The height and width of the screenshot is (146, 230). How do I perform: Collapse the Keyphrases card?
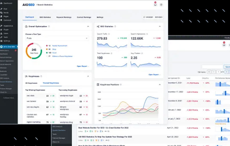tap(88, 76)
